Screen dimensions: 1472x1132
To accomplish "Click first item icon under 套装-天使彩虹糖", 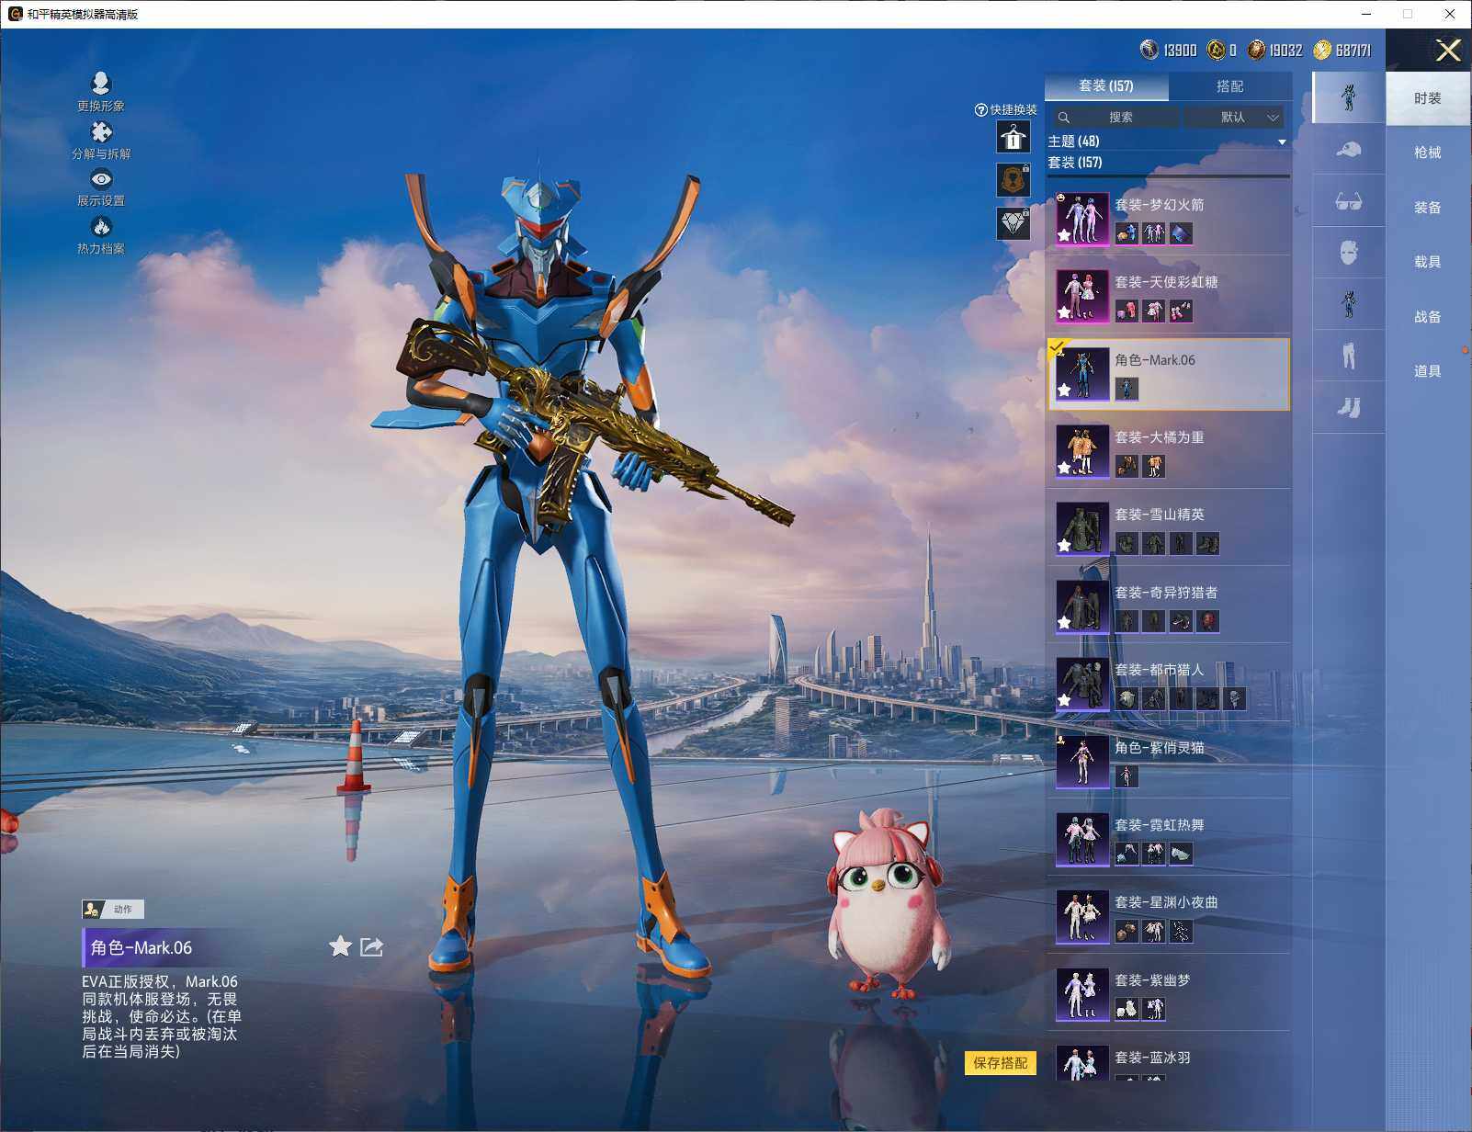I will (x=1127, y=311).
